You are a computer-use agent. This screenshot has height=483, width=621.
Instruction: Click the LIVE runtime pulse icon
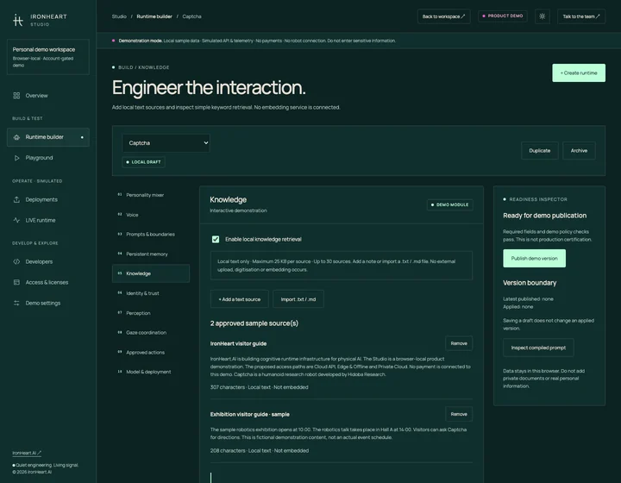click(x=16, y=220)
